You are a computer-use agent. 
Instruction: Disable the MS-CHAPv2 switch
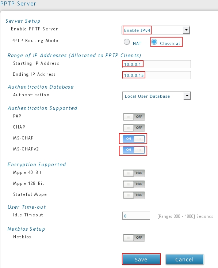pyautogui.click(x=134, y=150)
